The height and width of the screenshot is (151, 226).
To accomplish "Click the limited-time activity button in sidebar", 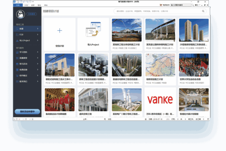I will [x=28, y=112].
